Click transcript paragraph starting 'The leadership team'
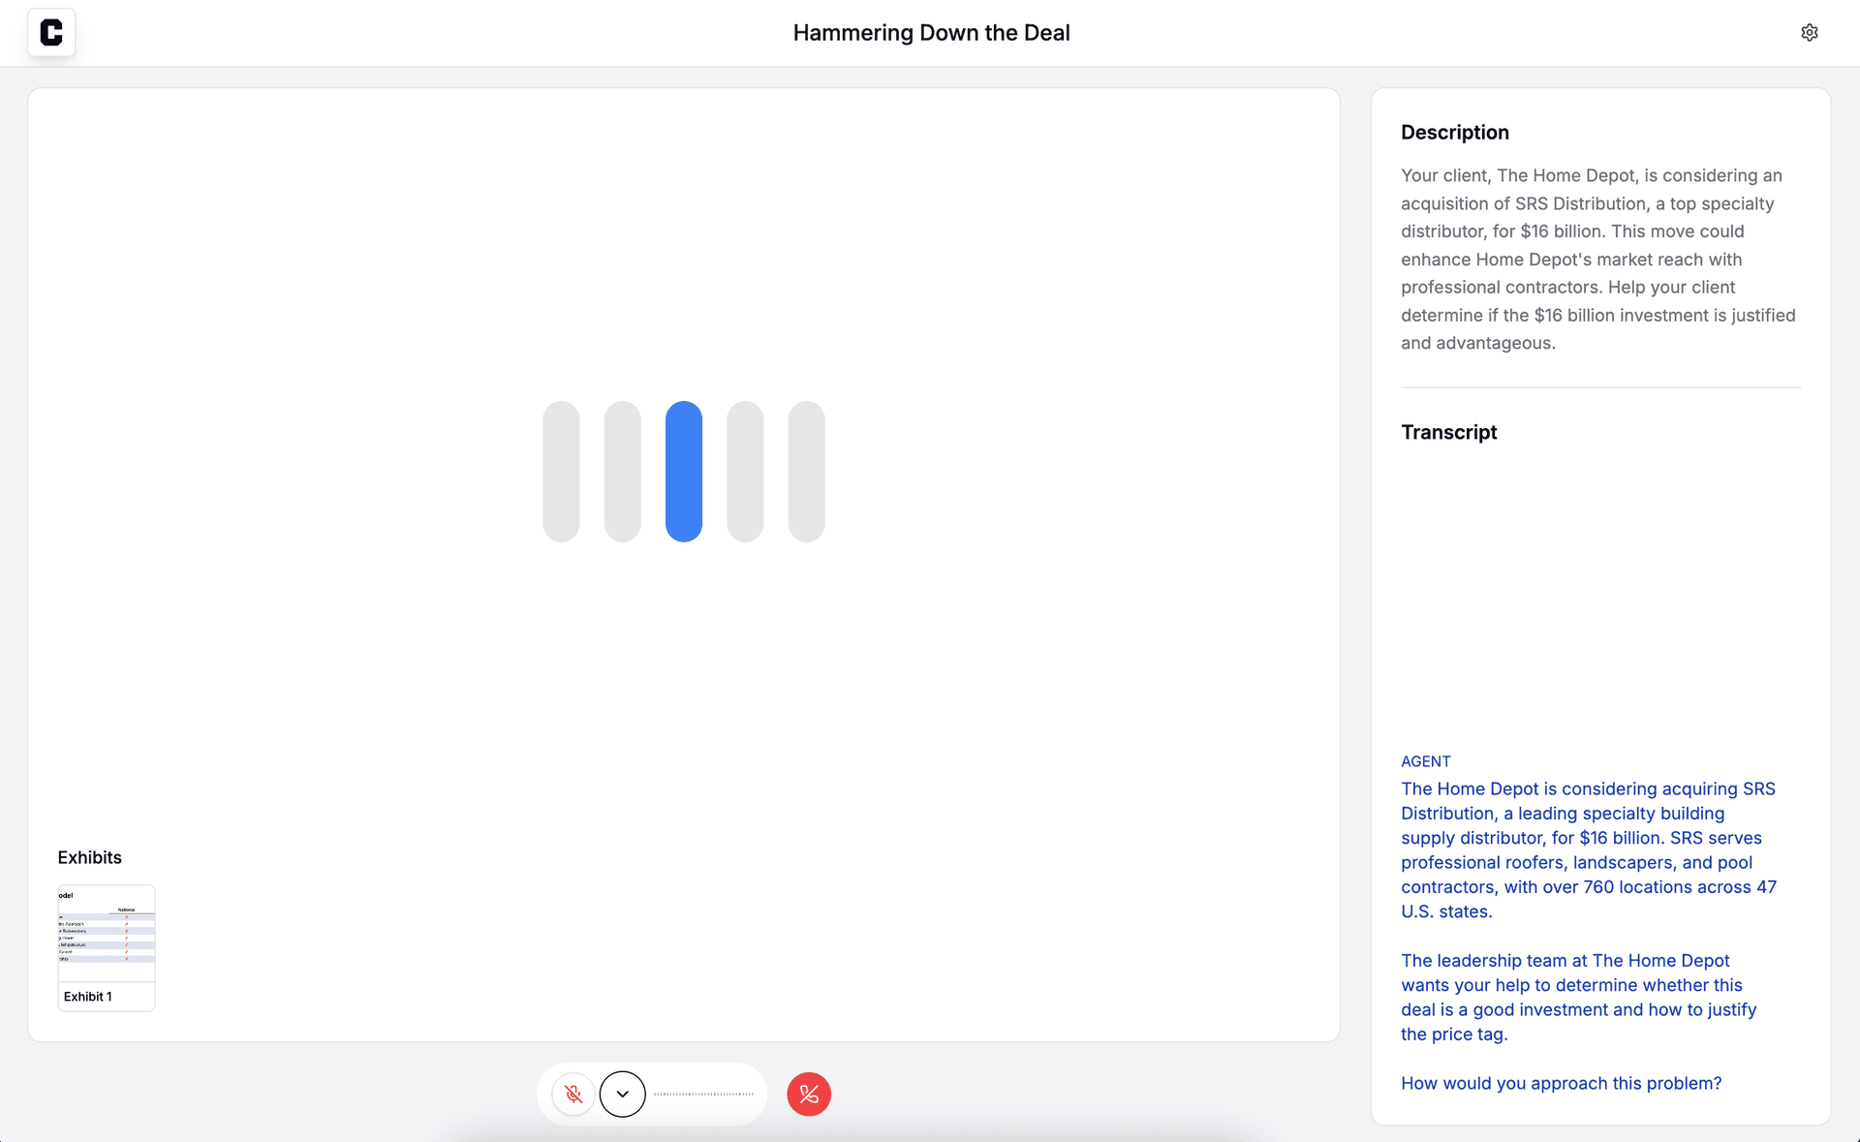The width and height of the screenshot is (1860, 1142). click(x=1578, y=997)
